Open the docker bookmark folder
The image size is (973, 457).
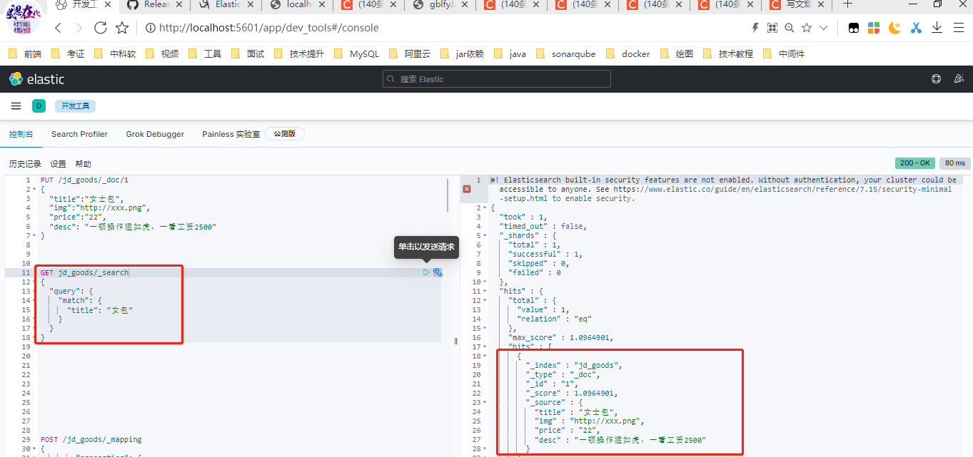628,53
